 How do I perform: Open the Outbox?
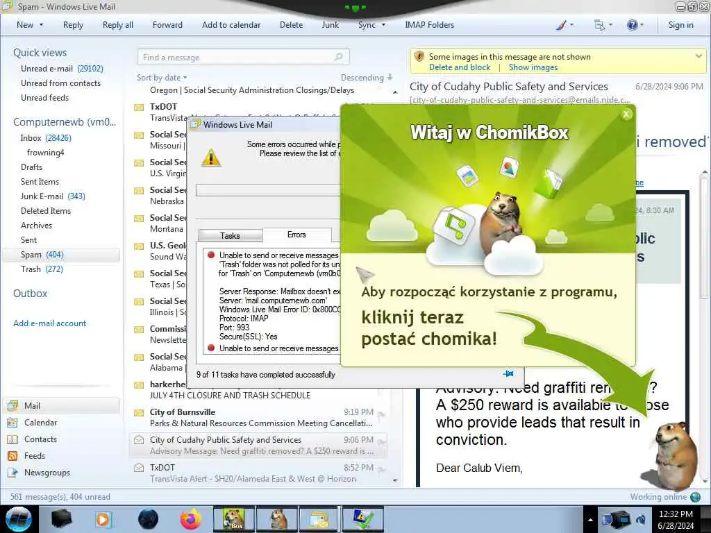tap(30, 294)
